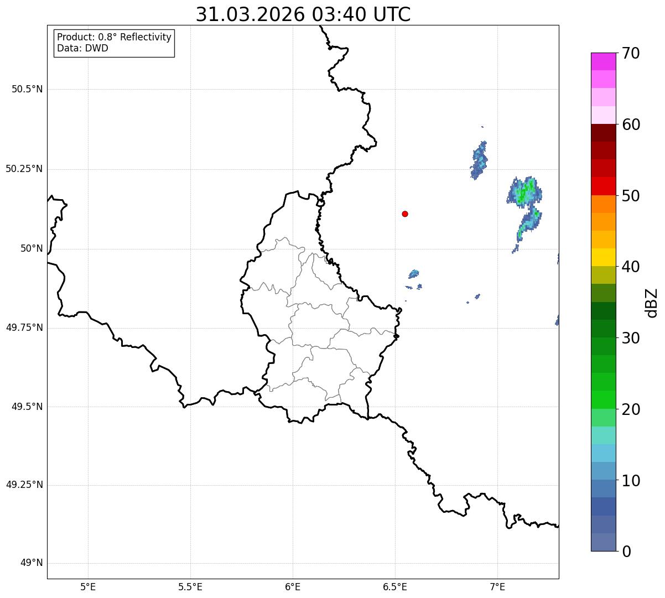The height and width of the screenshot is (598, 665).
Task: Click the title '31.03.2026 03:40 UTC'
Action: coord(303,14)
